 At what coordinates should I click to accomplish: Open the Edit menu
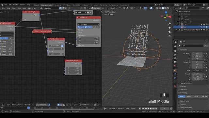click(10, 5)
